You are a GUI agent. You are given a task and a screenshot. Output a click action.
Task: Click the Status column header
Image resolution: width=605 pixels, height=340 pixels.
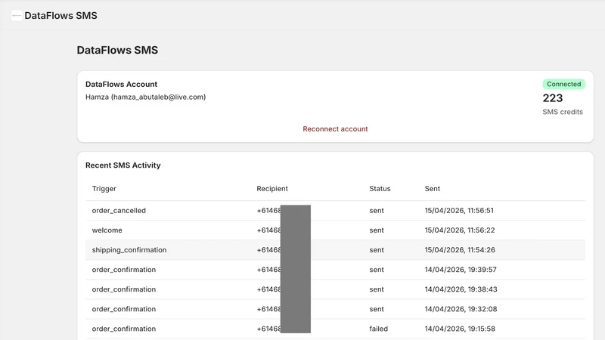[380, 189]
